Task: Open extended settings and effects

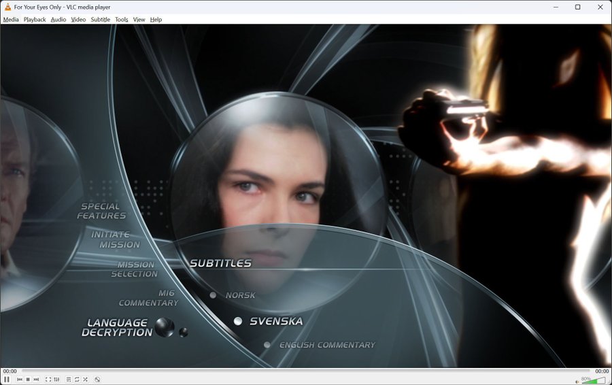Action: pos(56,379)
